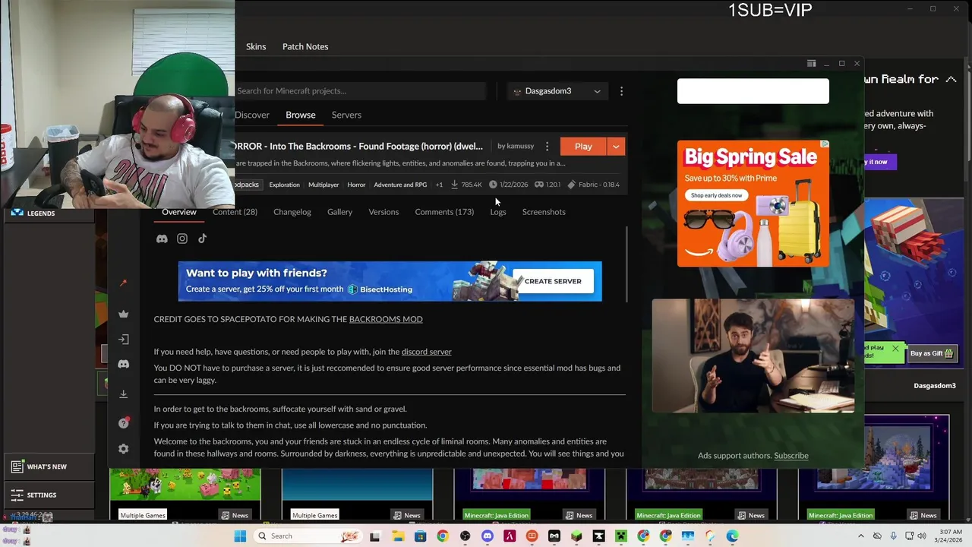Open Microsoft Store in the taskbar
This screenshot has width=972, height=547.
pos(420,536)
